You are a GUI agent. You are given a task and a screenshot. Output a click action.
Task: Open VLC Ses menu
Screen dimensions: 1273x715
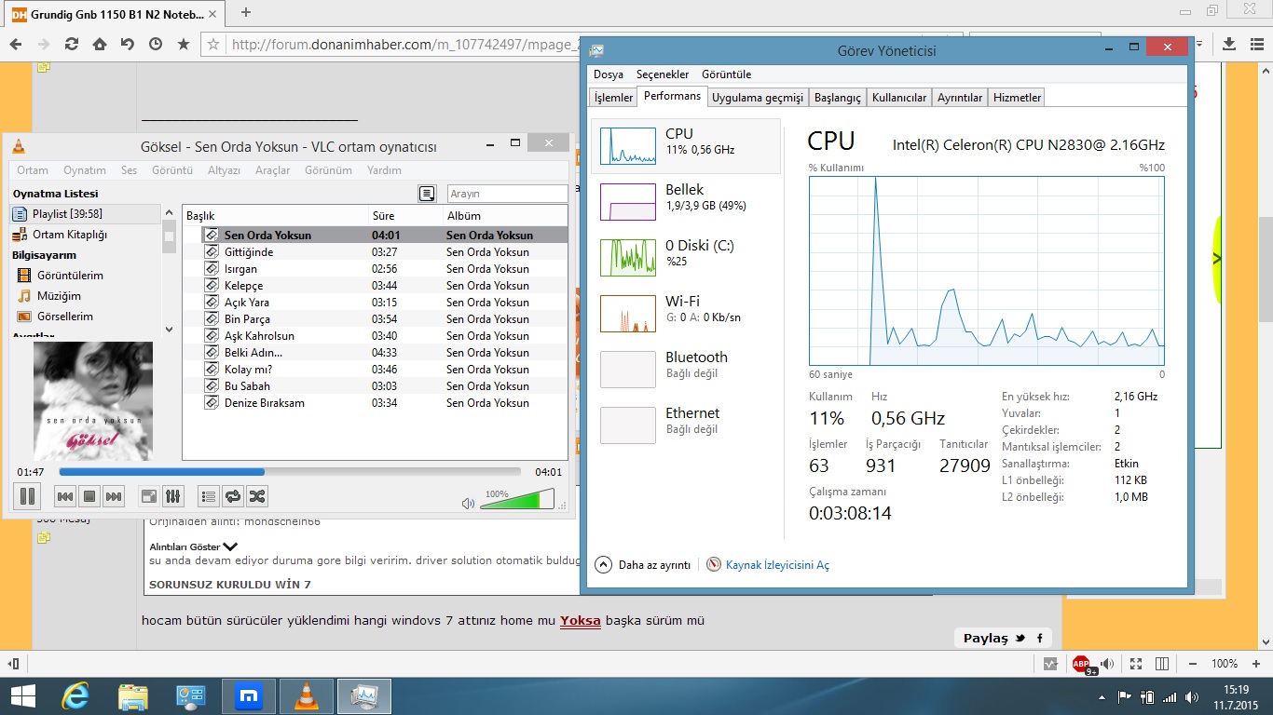(129, 170)
